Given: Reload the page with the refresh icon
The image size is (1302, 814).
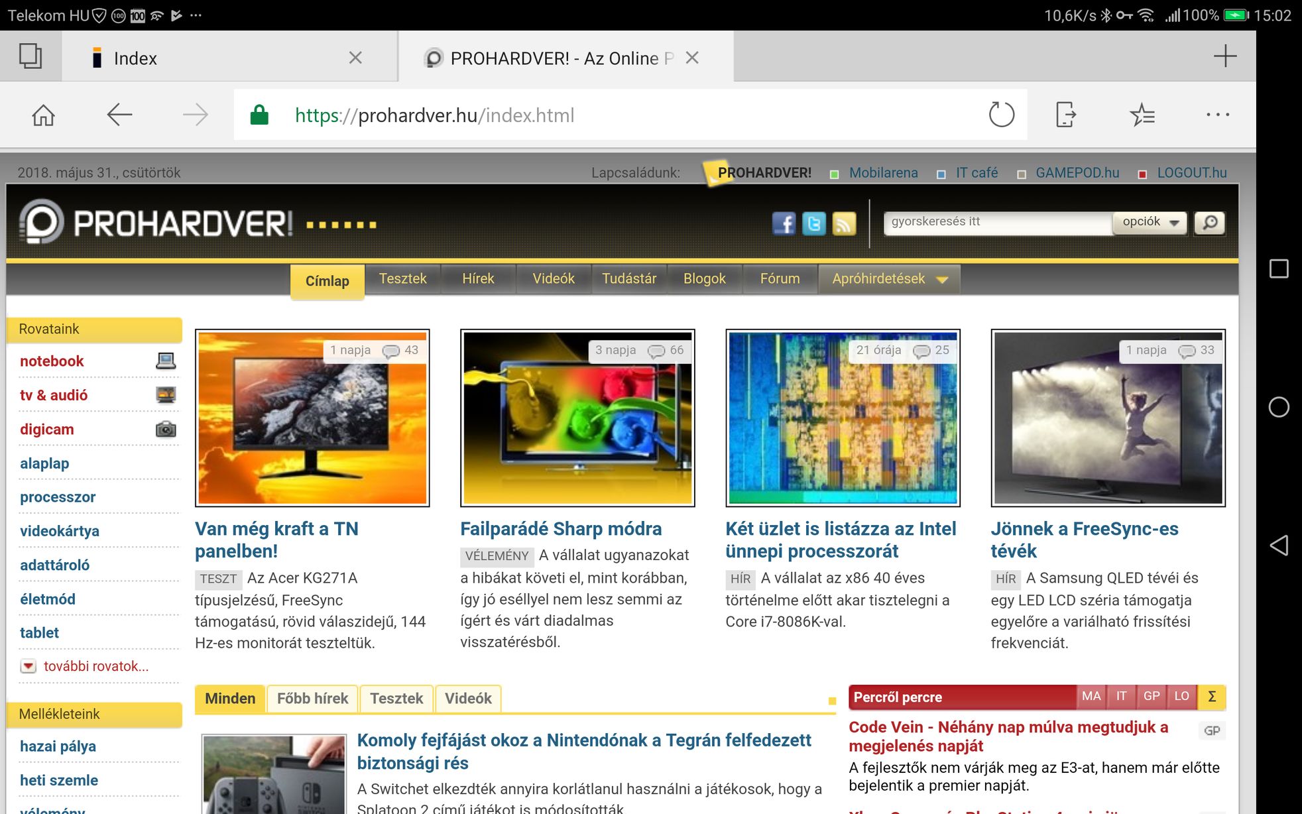Looking at the screenshot, I should coord(1001,115).
